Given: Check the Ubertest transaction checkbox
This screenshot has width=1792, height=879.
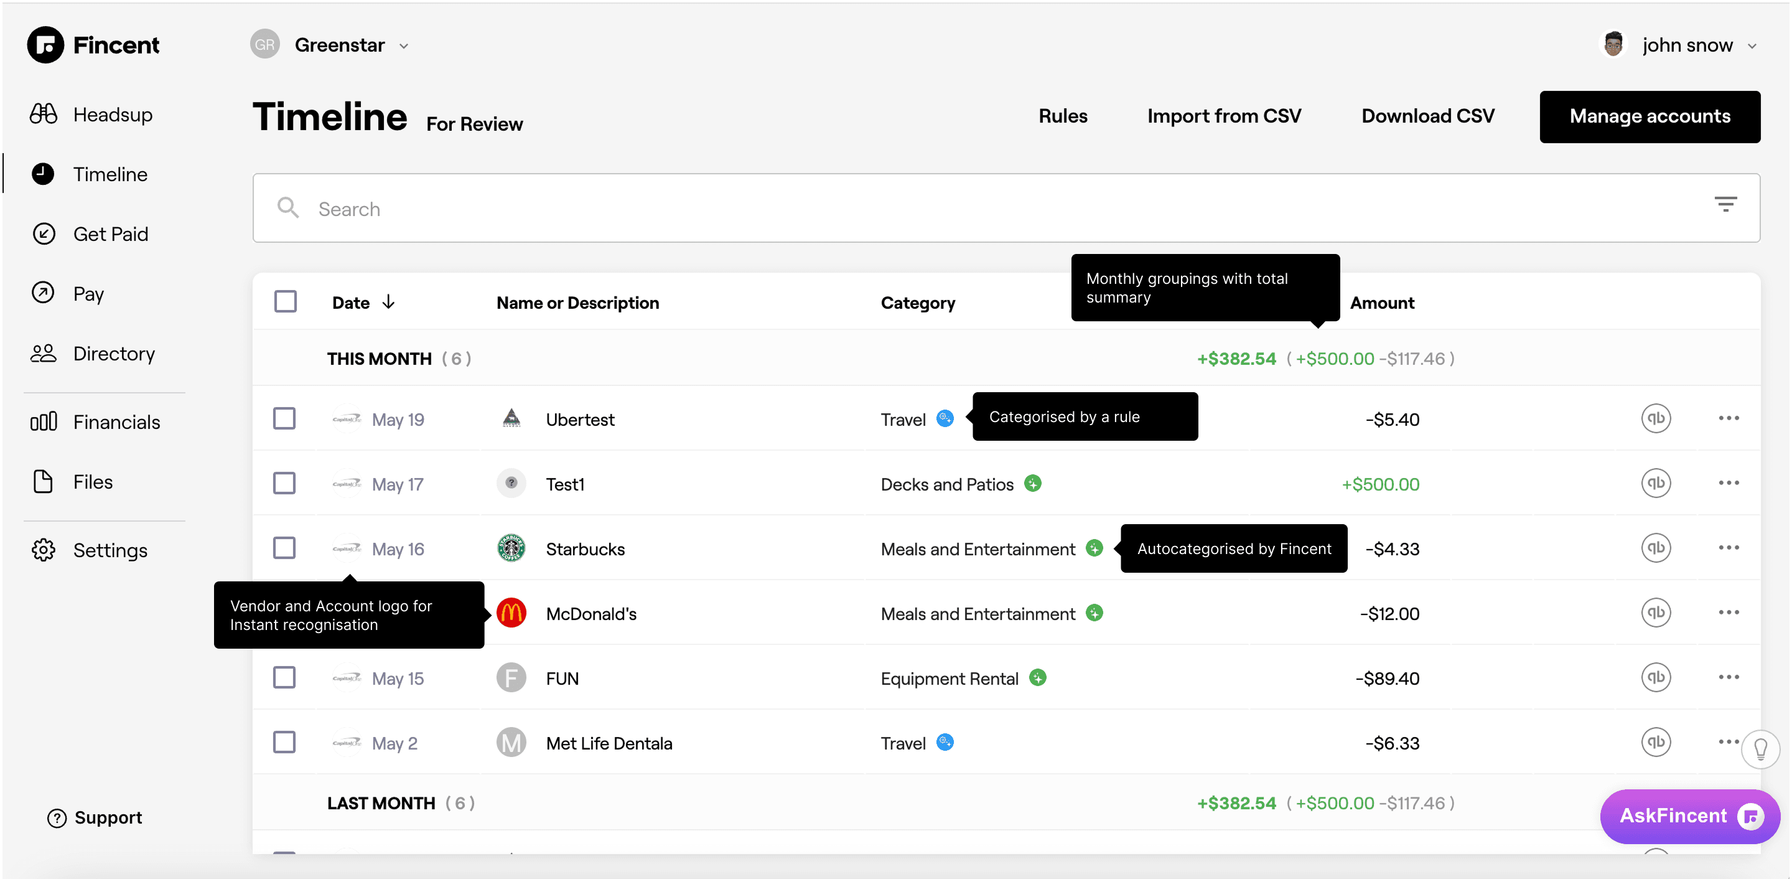Looking at the screenshot, I should click(284, 418).
